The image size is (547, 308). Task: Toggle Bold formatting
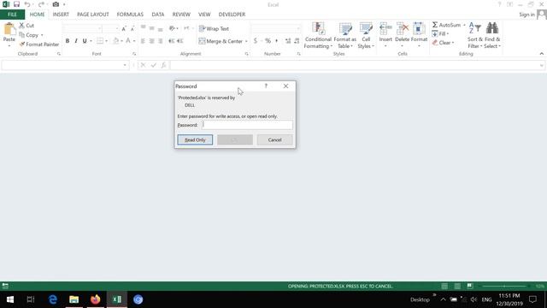[68, 41]
